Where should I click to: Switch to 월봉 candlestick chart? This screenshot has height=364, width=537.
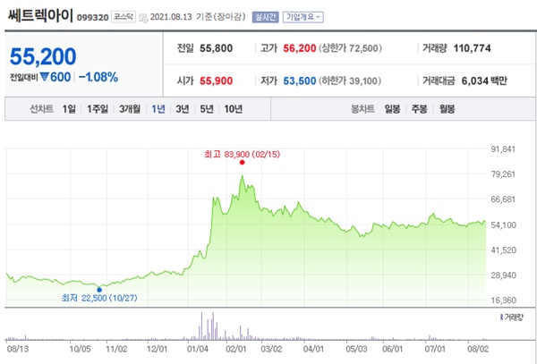pos(447,109)
